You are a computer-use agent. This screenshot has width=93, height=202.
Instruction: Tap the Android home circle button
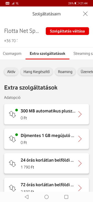(x=46, y=197)
